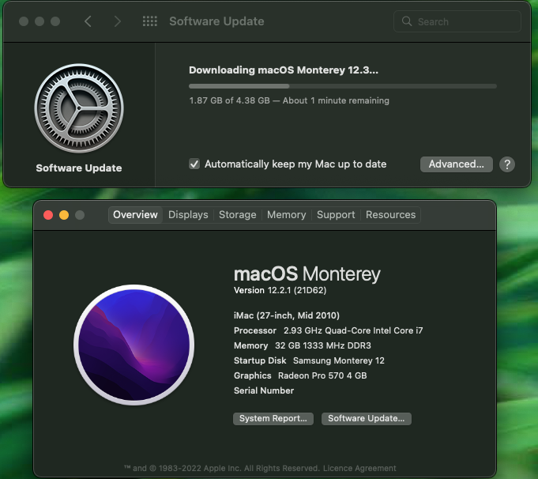Viewport: 538px width, 479px height.
Task: Click the '32 GB 1333 MHz DDR3' memory value
Action: (323, 345)
